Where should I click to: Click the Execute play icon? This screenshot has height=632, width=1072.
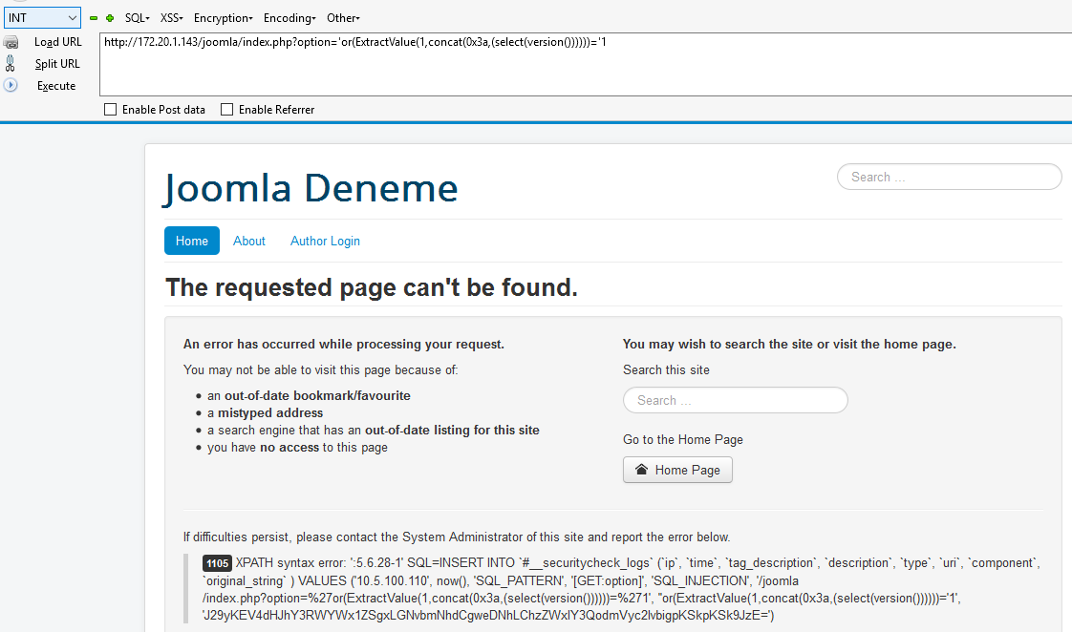point(11,85)
